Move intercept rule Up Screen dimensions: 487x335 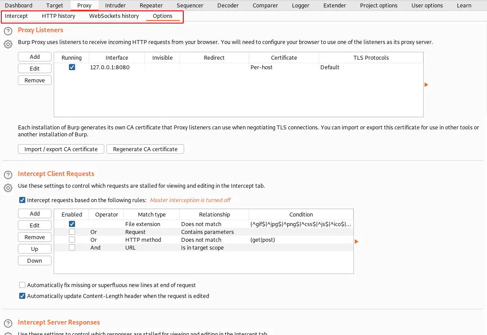[x=34, y=249]
